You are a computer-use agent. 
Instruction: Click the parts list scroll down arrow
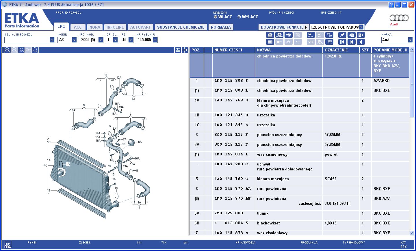pos(412,233)
